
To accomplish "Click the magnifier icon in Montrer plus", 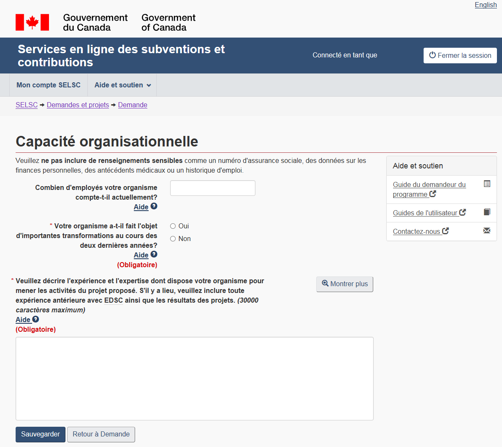I will point(325,283).
